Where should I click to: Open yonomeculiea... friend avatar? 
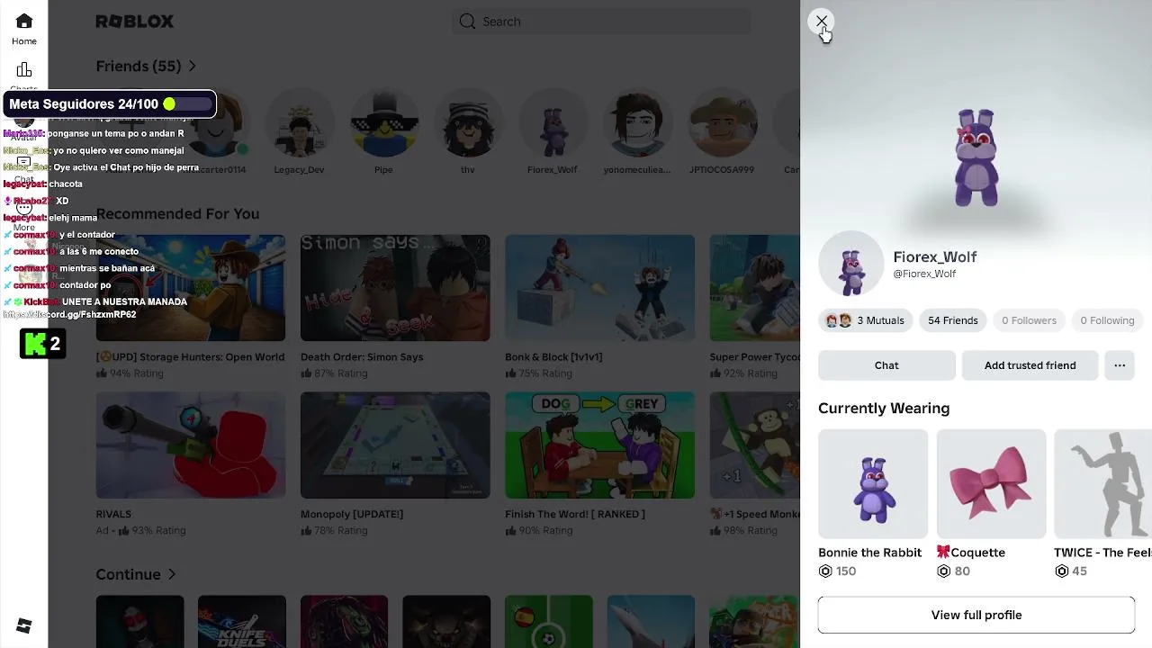(x=637, y=124)
